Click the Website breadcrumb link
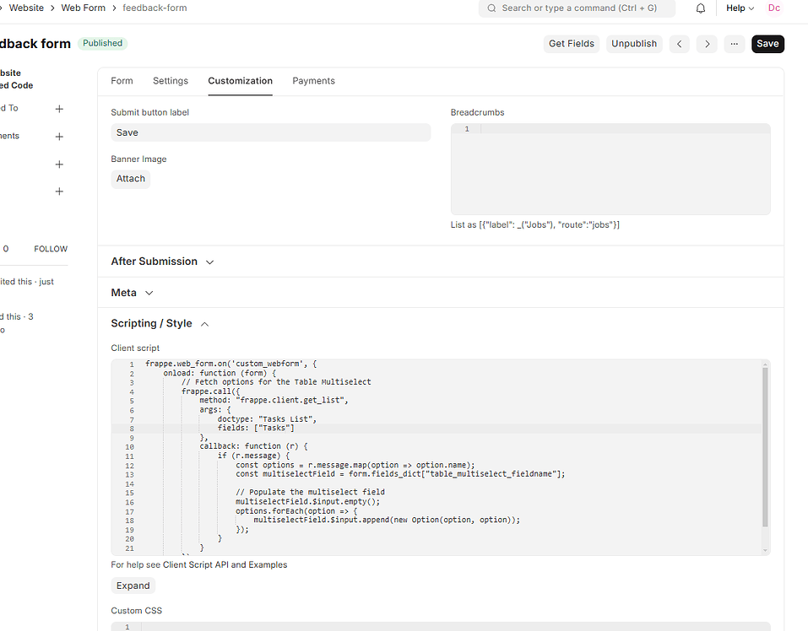This screenshot has height=631, width=808. click(x=26, y=8)
